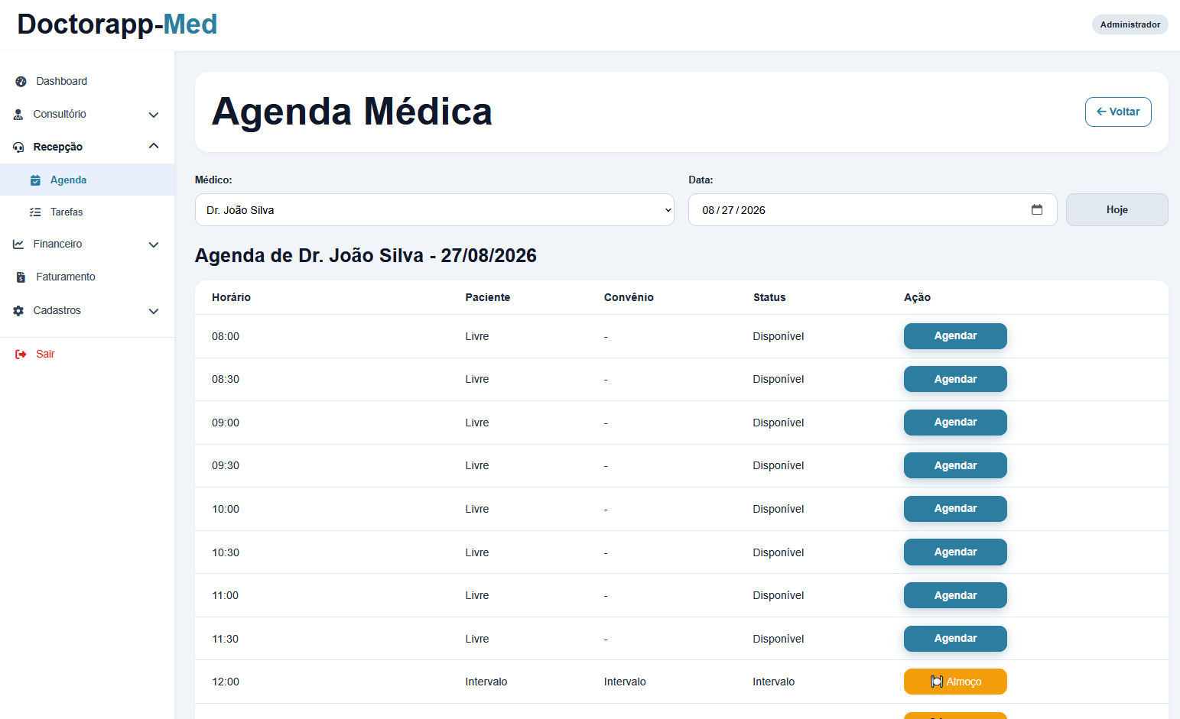Book the 09:00 slot via Agendar

tap(955, 423)
